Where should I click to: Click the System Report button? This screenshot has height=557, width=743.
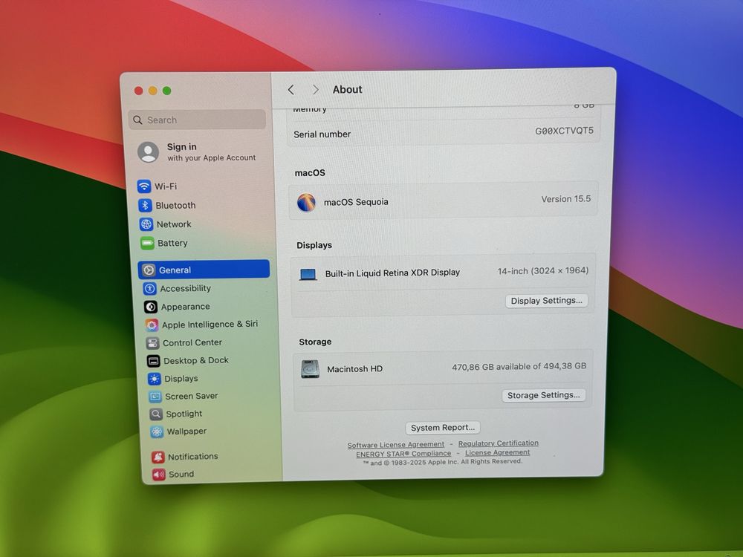(x=443, y=428)
